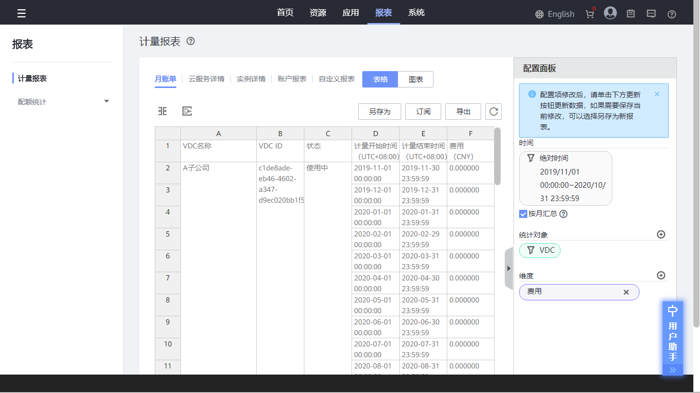The image size is (700, 393).
Task: Click the 导出 button
Action: (463, 112)
